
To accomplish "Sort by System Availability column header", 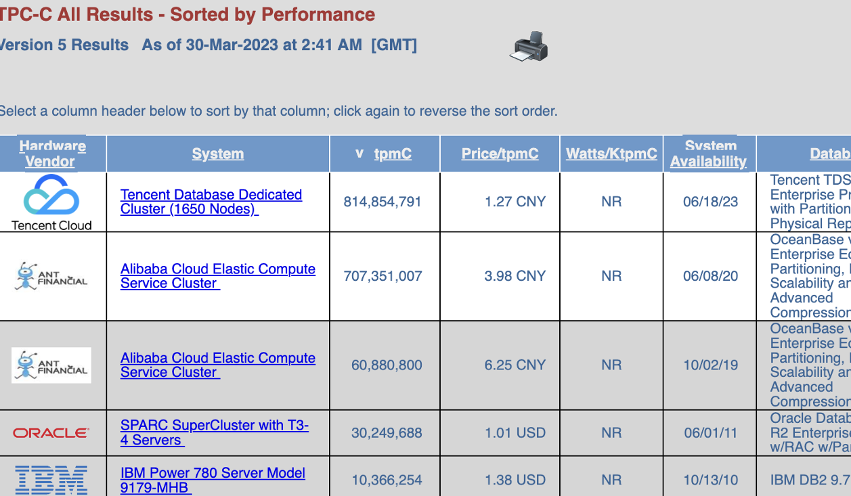I will 708,154.
